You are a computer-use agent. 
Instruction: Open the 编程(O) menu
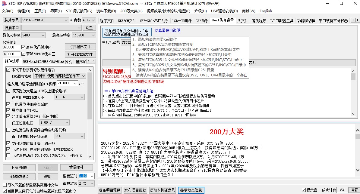click(24, 11)
